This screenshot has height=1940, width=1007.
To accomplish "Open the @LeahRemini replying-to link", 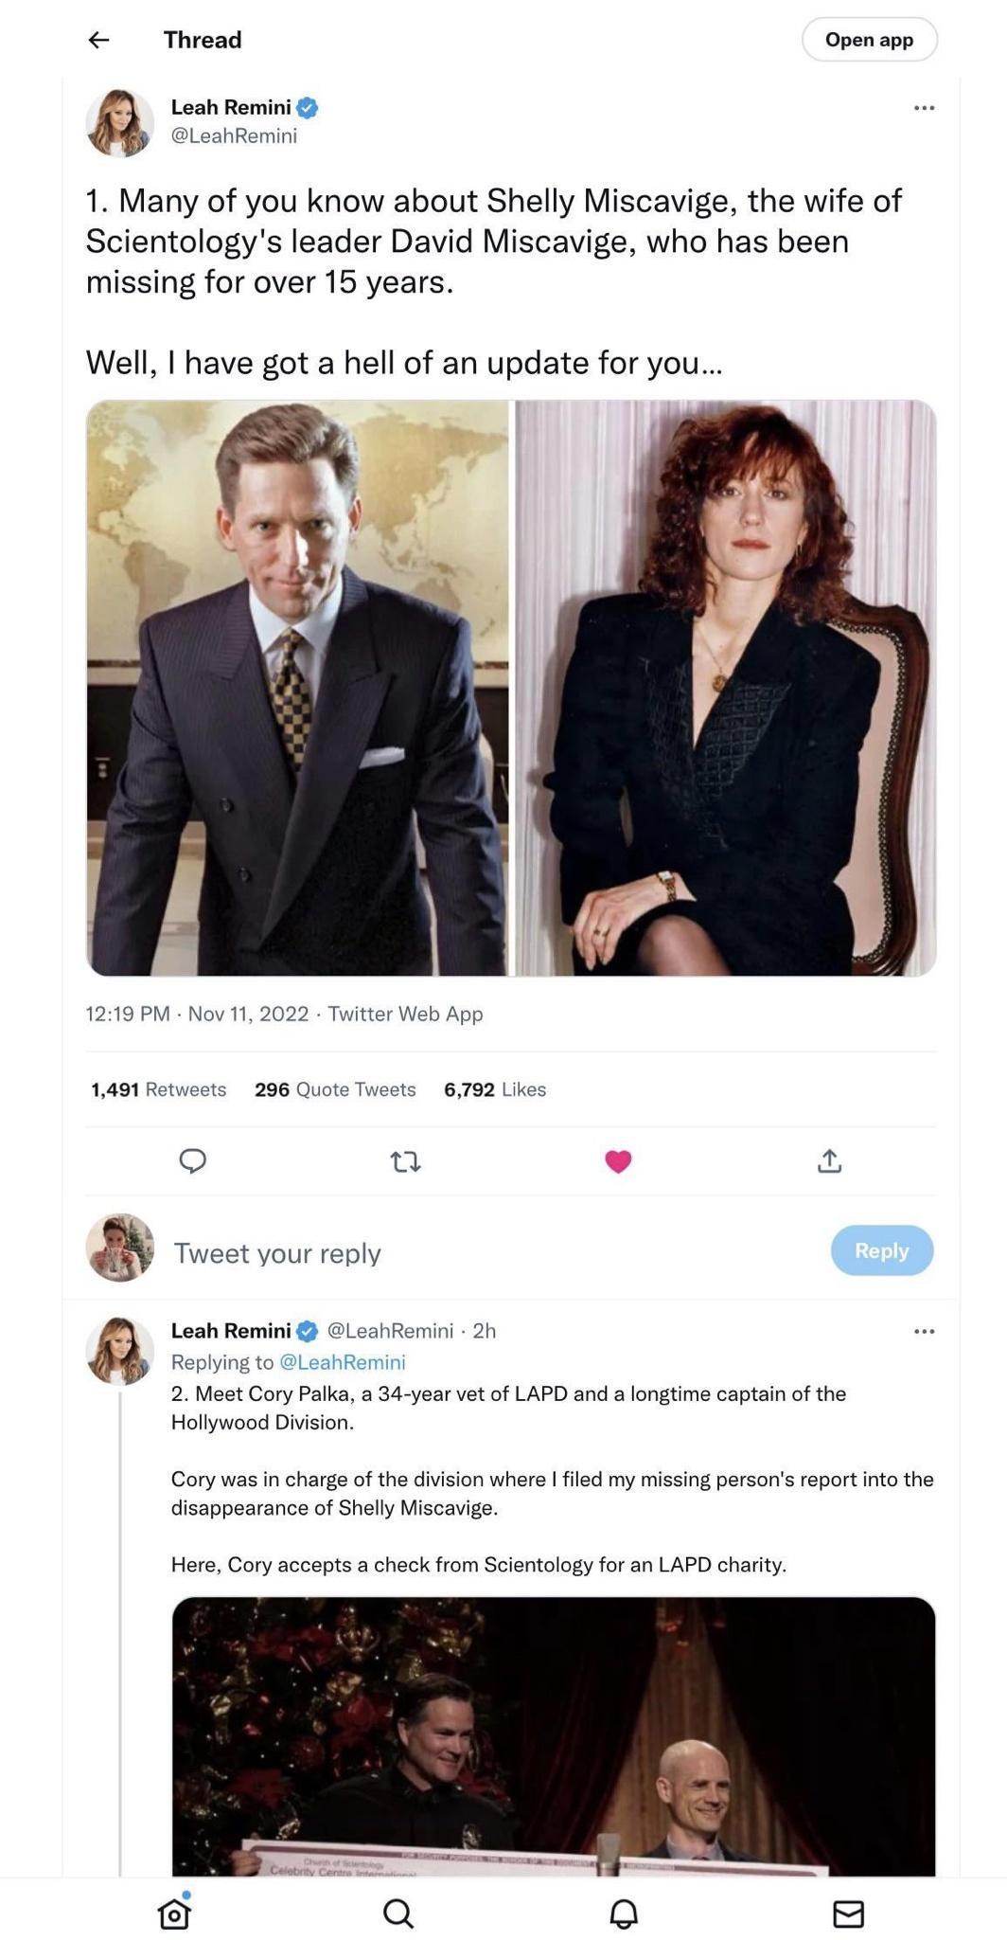I will pos(343,1361).
